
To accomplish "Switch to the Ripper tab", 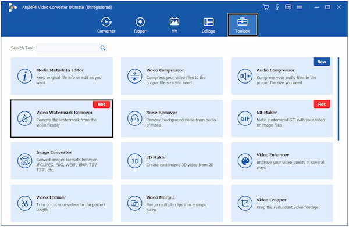I will pos(140,25).
